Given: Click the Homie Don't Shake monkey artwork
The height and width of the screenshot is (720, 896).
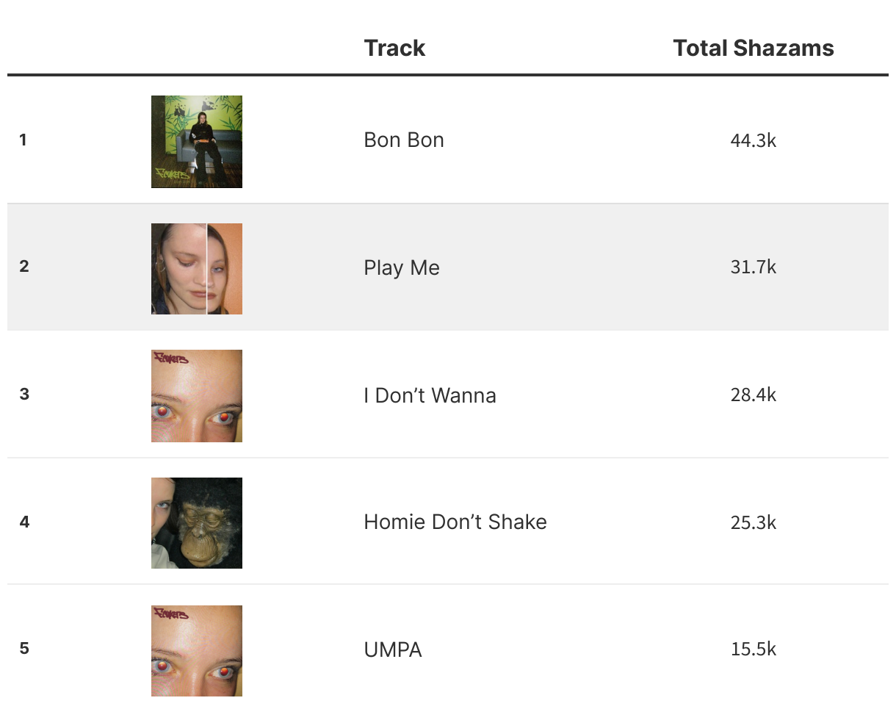Looking at the screenshot, I should tap(197, 523).
